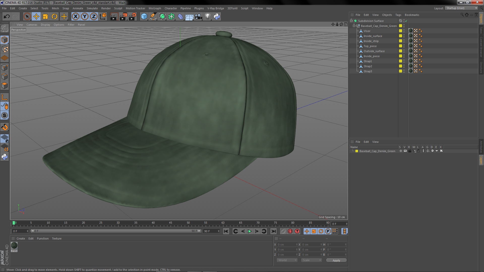Go to end of animation
Viewport: 484px width, 272px height.
(x=273, y=231)
